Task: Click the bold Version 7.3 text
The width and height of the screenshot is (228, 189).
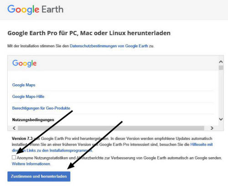Action: click(x=22, y=138)
